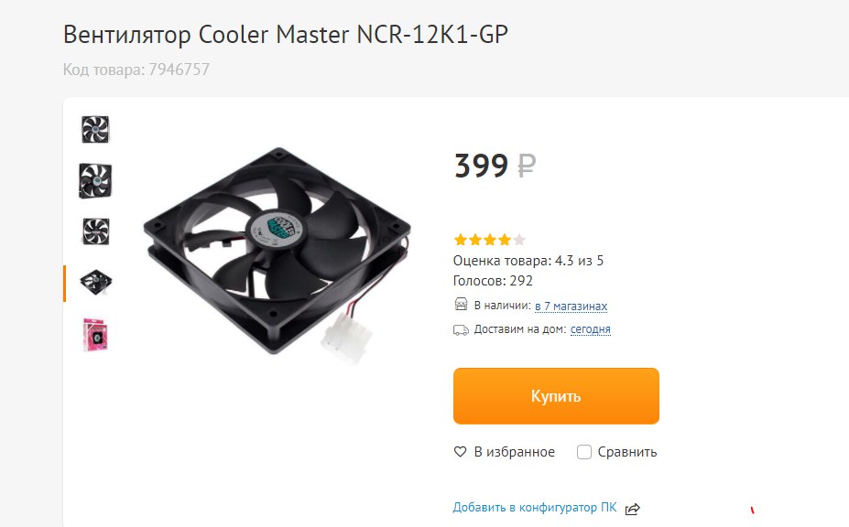Click the ruble currency symbol beside the price

click(527, 166)
